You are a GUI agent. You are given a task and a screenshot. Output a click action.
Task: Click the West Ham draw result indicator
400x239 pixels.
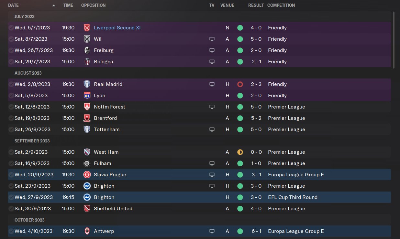[x=240, y=152]
